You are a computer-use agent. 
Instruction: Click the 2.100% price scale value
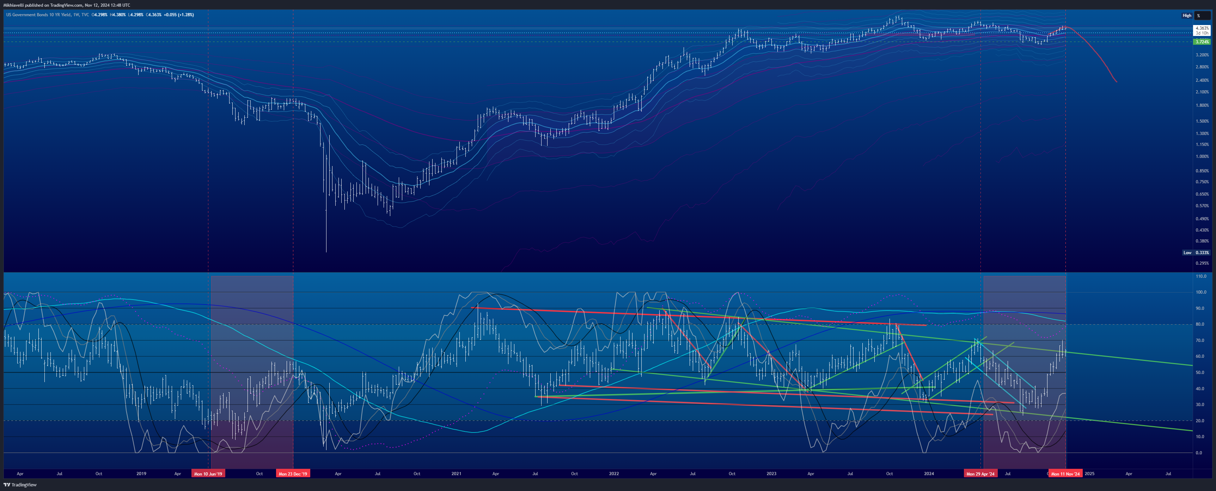[1202, 92]
